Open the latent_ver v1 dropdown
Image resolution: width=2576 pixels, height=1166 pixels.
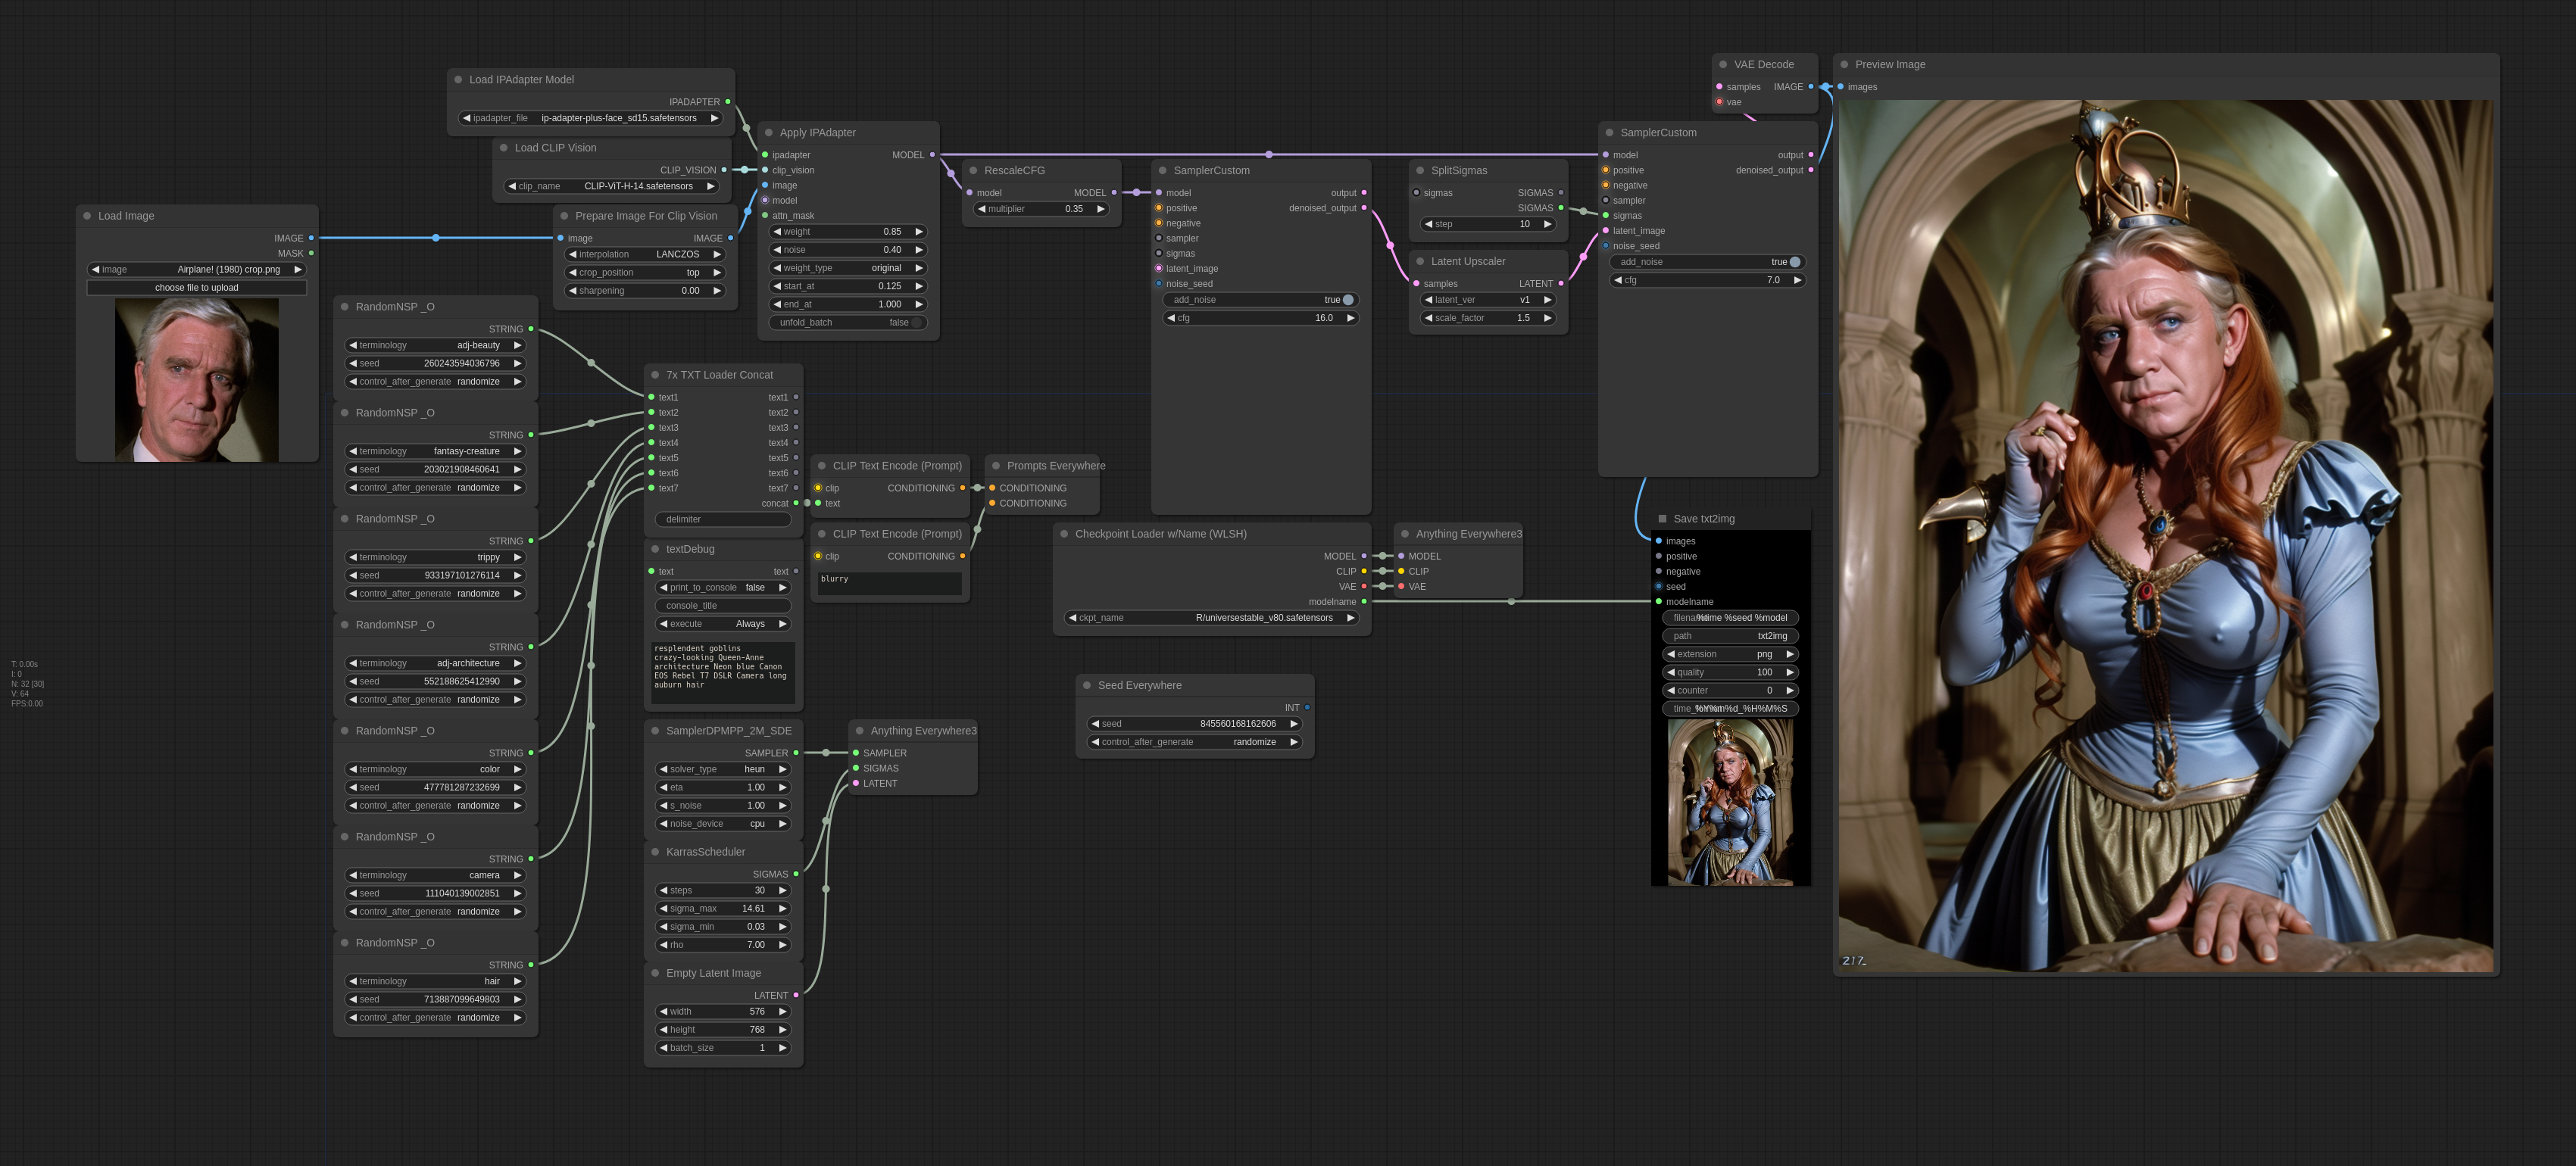(1488, 300)
